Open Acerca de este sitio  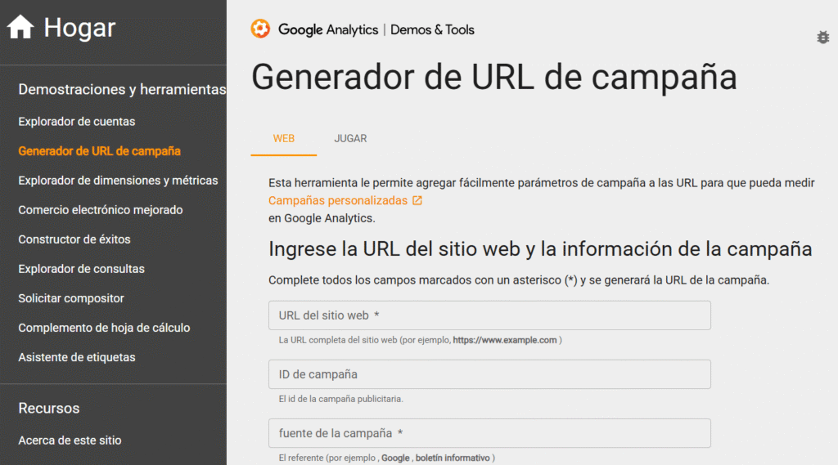[x=70, y=440]
